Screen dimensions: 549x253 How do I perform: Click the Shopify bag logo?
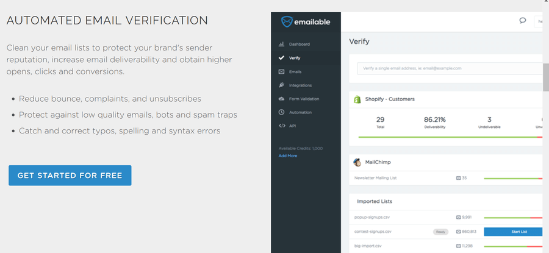(x=357, y=99)
